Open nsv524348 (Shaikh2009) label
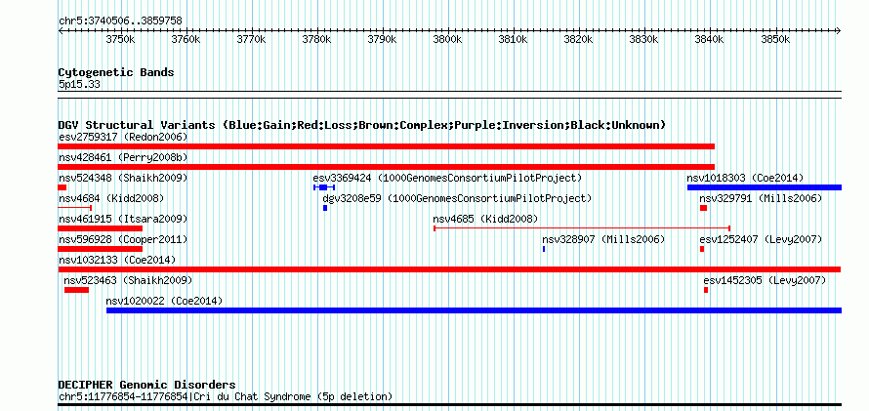This screenshot has width=869, height=411. click(x=123, y=179)
